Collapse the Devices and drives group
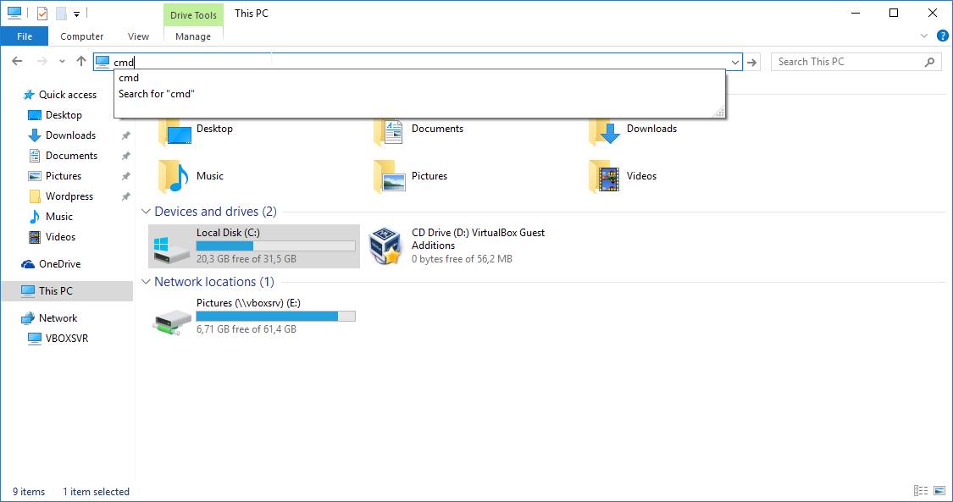This screenshot has height=502, width=953. (x=146, y=212)
